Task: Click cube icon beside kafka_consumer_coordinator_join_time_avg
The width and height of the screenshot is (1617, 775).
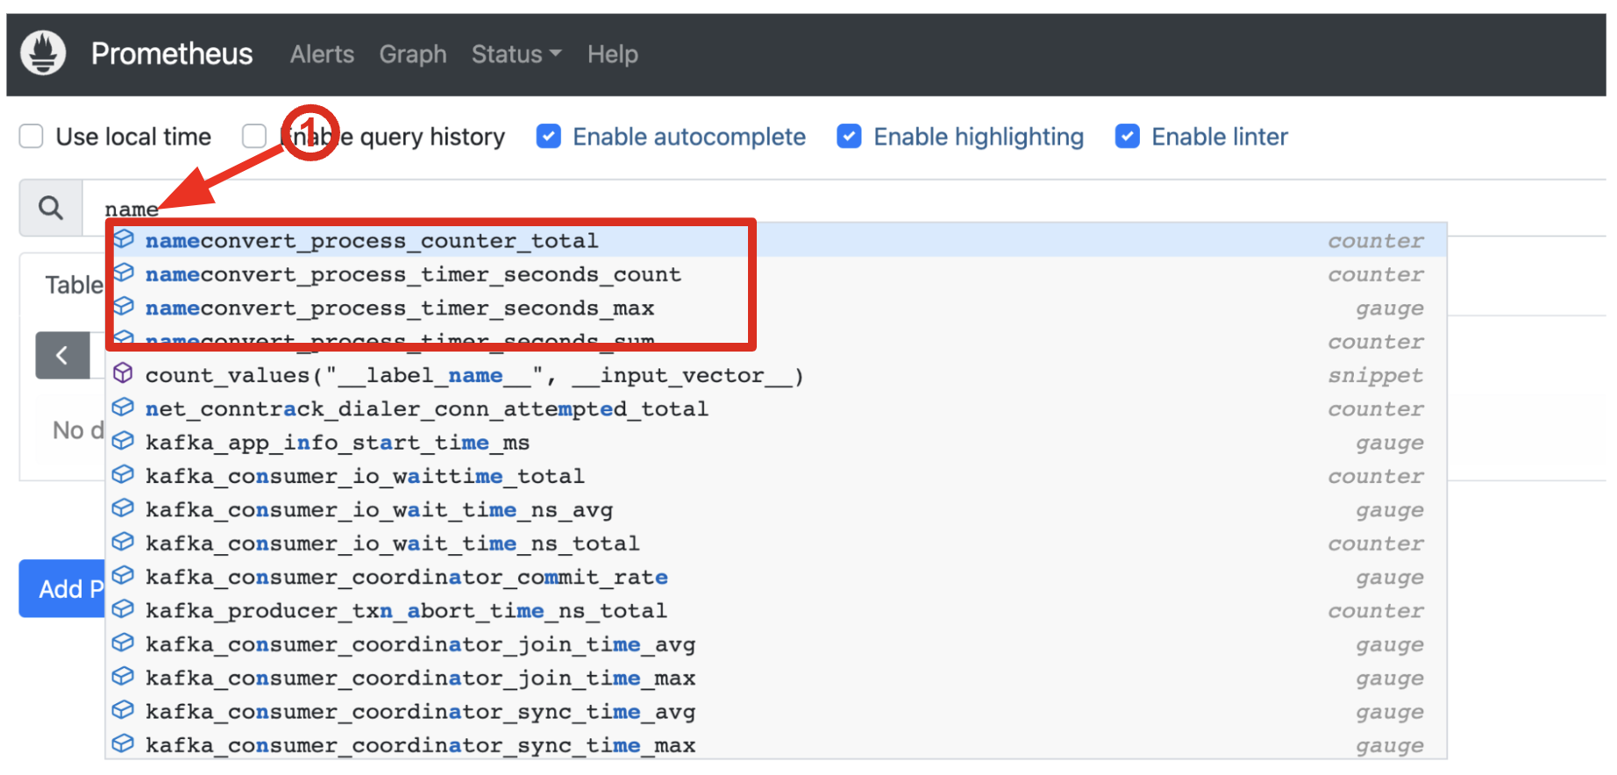Action: click(124, 643)
